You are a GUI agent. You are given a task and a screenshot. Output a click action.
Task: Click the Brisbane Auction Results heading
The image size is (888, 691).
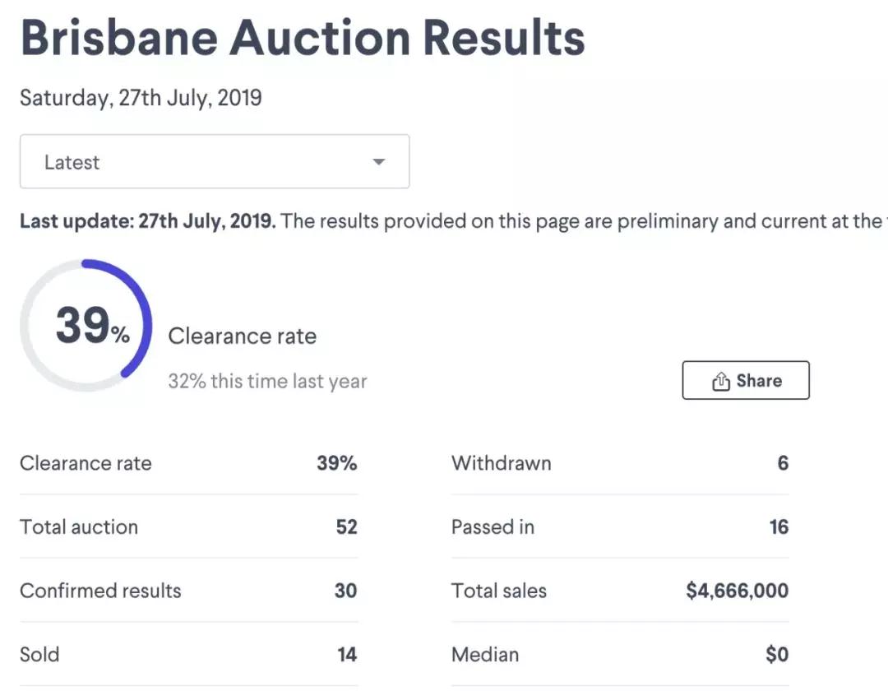(x=302, y=37)
